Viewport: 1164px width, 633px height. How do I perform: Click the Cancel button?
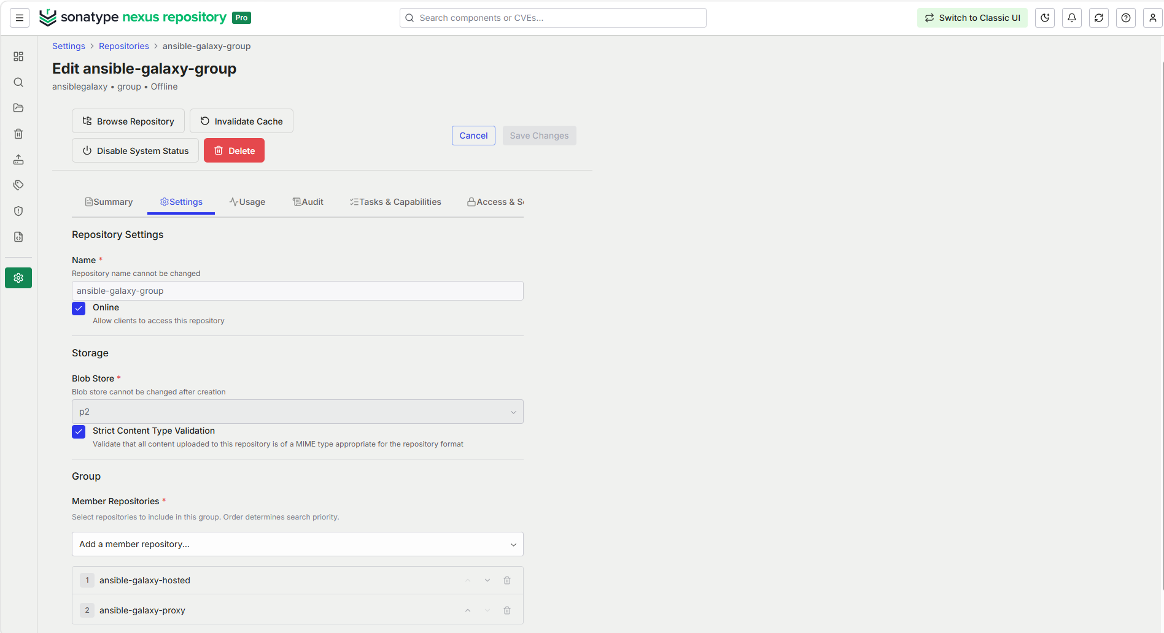pos(473,136)
